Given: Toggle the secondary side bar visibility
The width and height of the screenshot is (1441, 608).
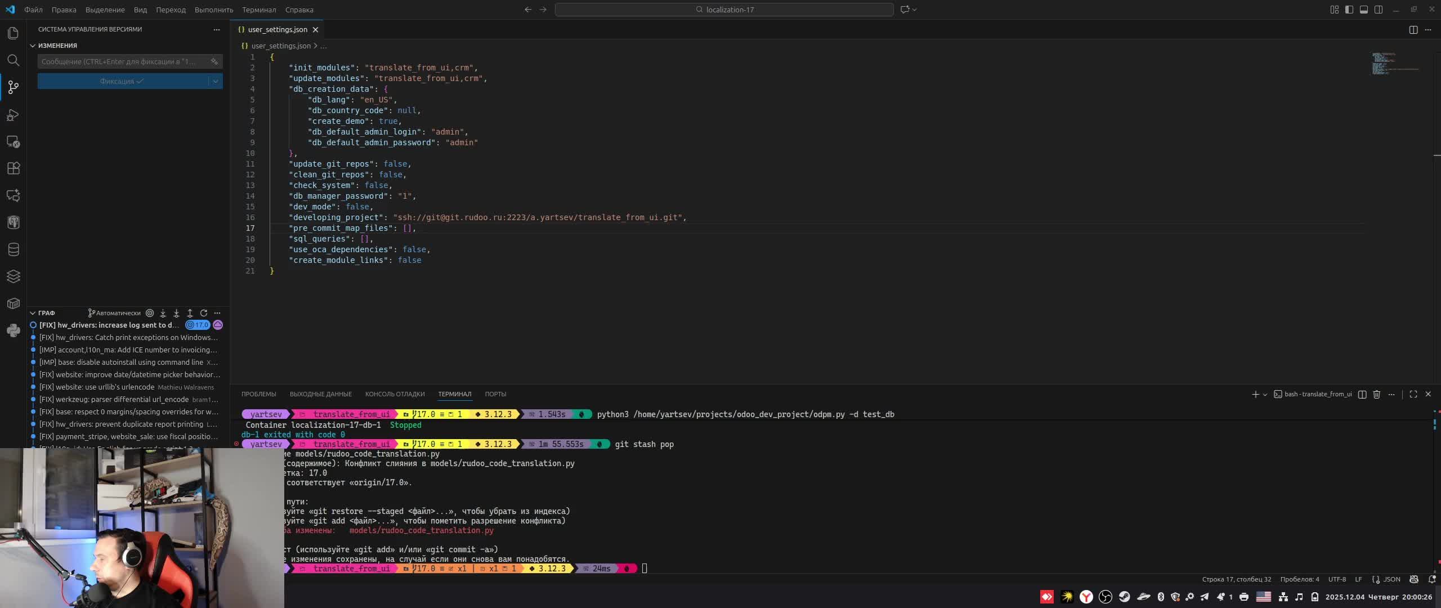Looking at the screenshot, I should pyautogui.click(x=1379, y=10).
